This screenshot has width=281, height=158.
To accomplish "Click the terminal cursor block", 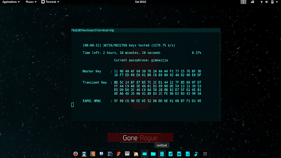I will [72, 105].
